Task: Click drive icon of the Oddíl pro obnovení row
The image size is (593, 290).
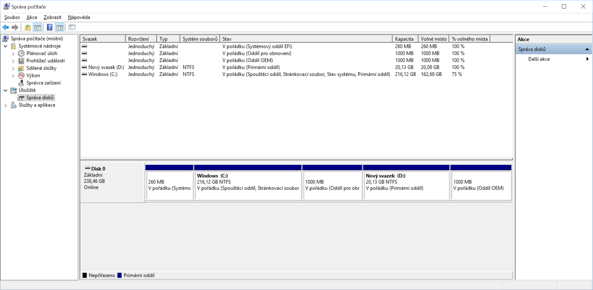Action: pyautogui.click(x=84, y=53)
